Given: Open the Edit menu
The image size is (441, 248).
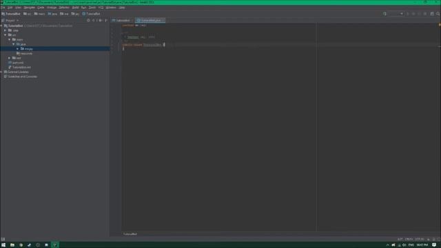Looking at the screenshot, I should point(10,8).
